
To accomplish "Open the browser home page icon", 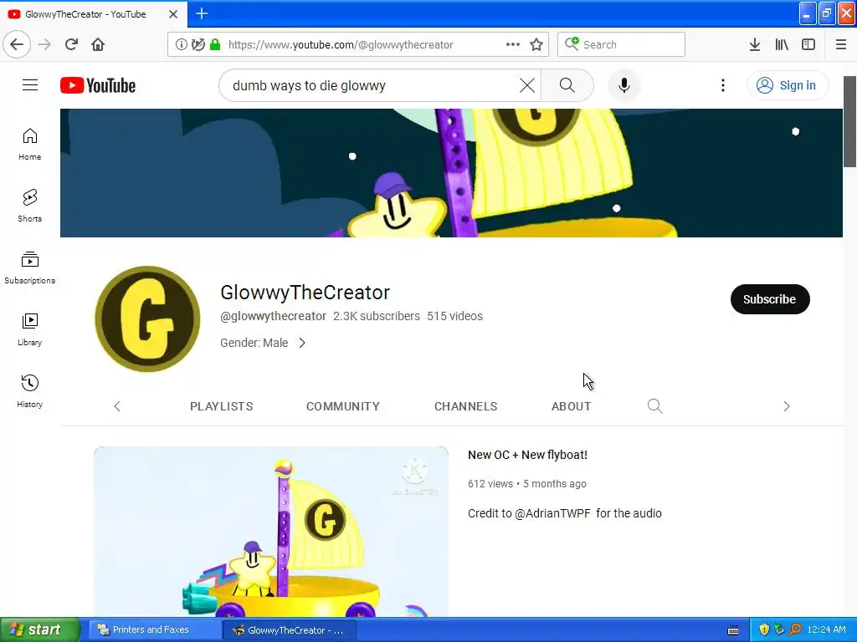I will [x=98, y=44].
